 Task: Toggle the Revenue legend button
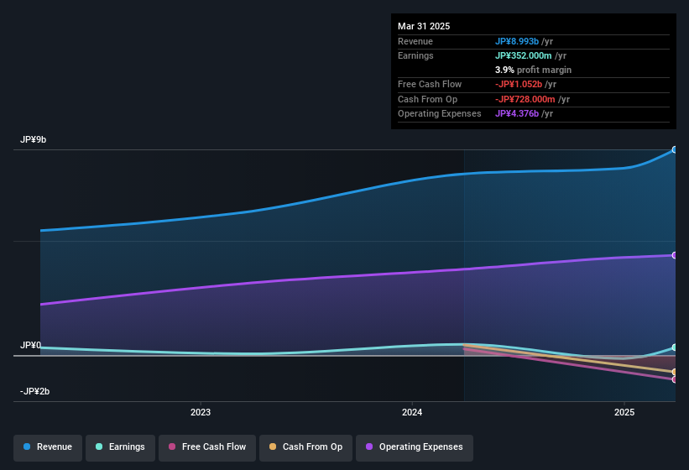click(x=48, y=447)
